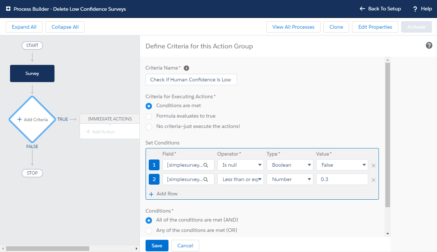The width and height of the screenshot is (437, 252).
Task: Open the Number type dropdown
Action: [290, 179]
